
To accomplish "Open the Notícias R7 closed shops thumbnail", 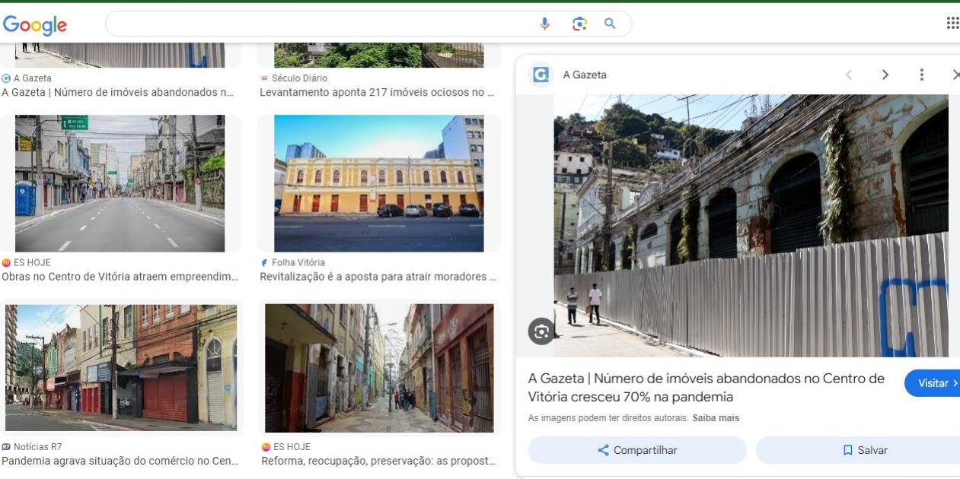I will pos(120,368).
